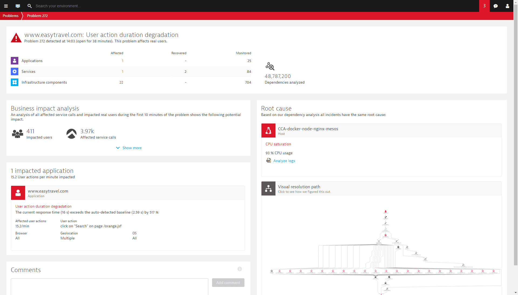The width and height of the screenshot is (518, 295).
Task: Click the Applications row label
Action: pyautogui.click(x=32, y=61)
